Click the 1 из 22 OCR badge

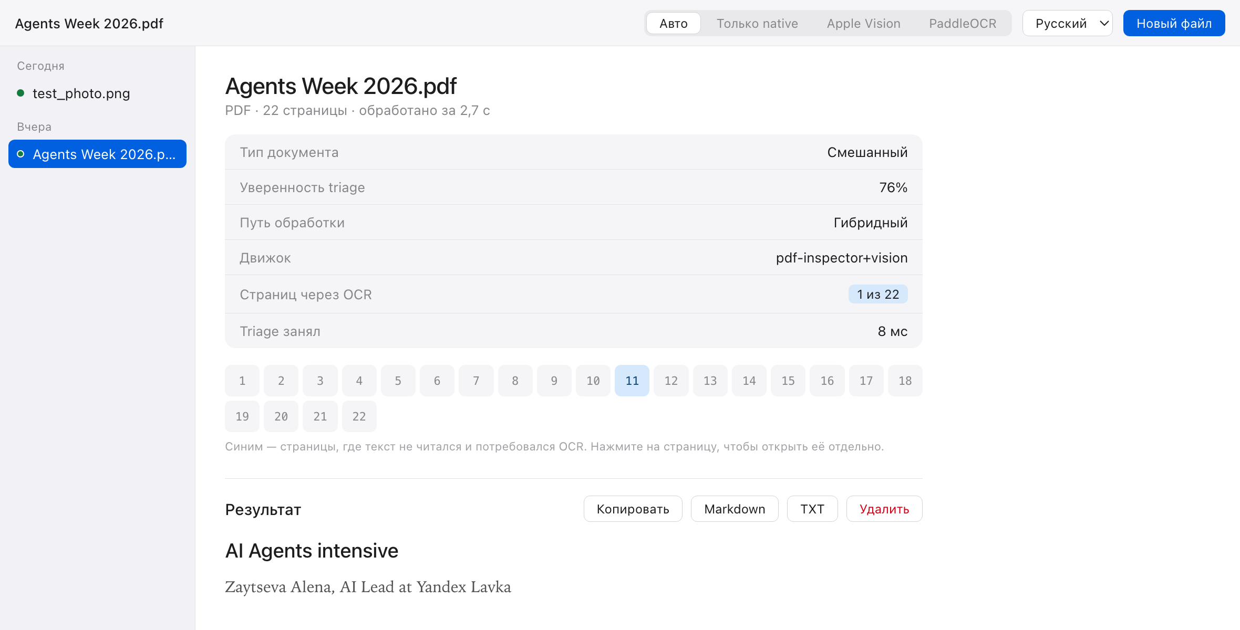878,295
